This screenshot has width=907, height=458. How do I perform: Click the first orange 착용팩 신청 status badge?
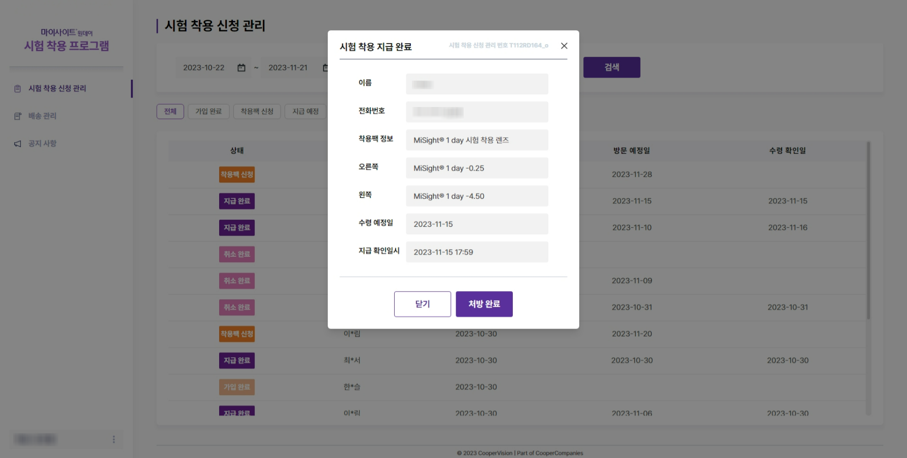click(237, 174)
